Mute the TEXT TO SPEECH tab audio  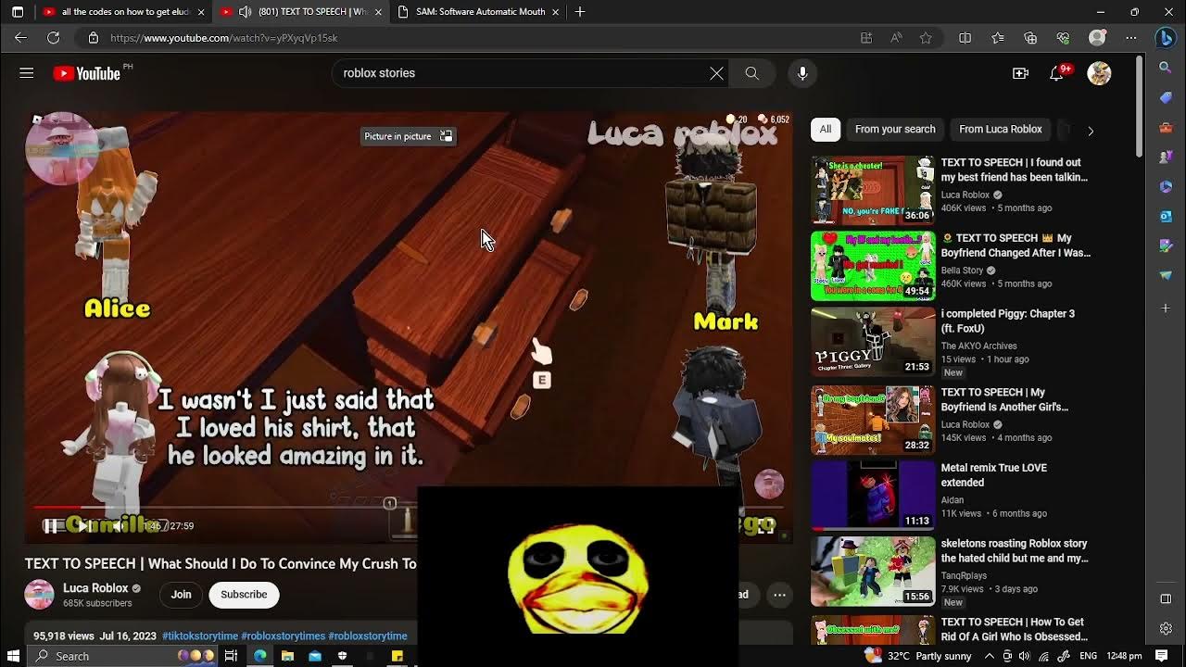(245, 12)
